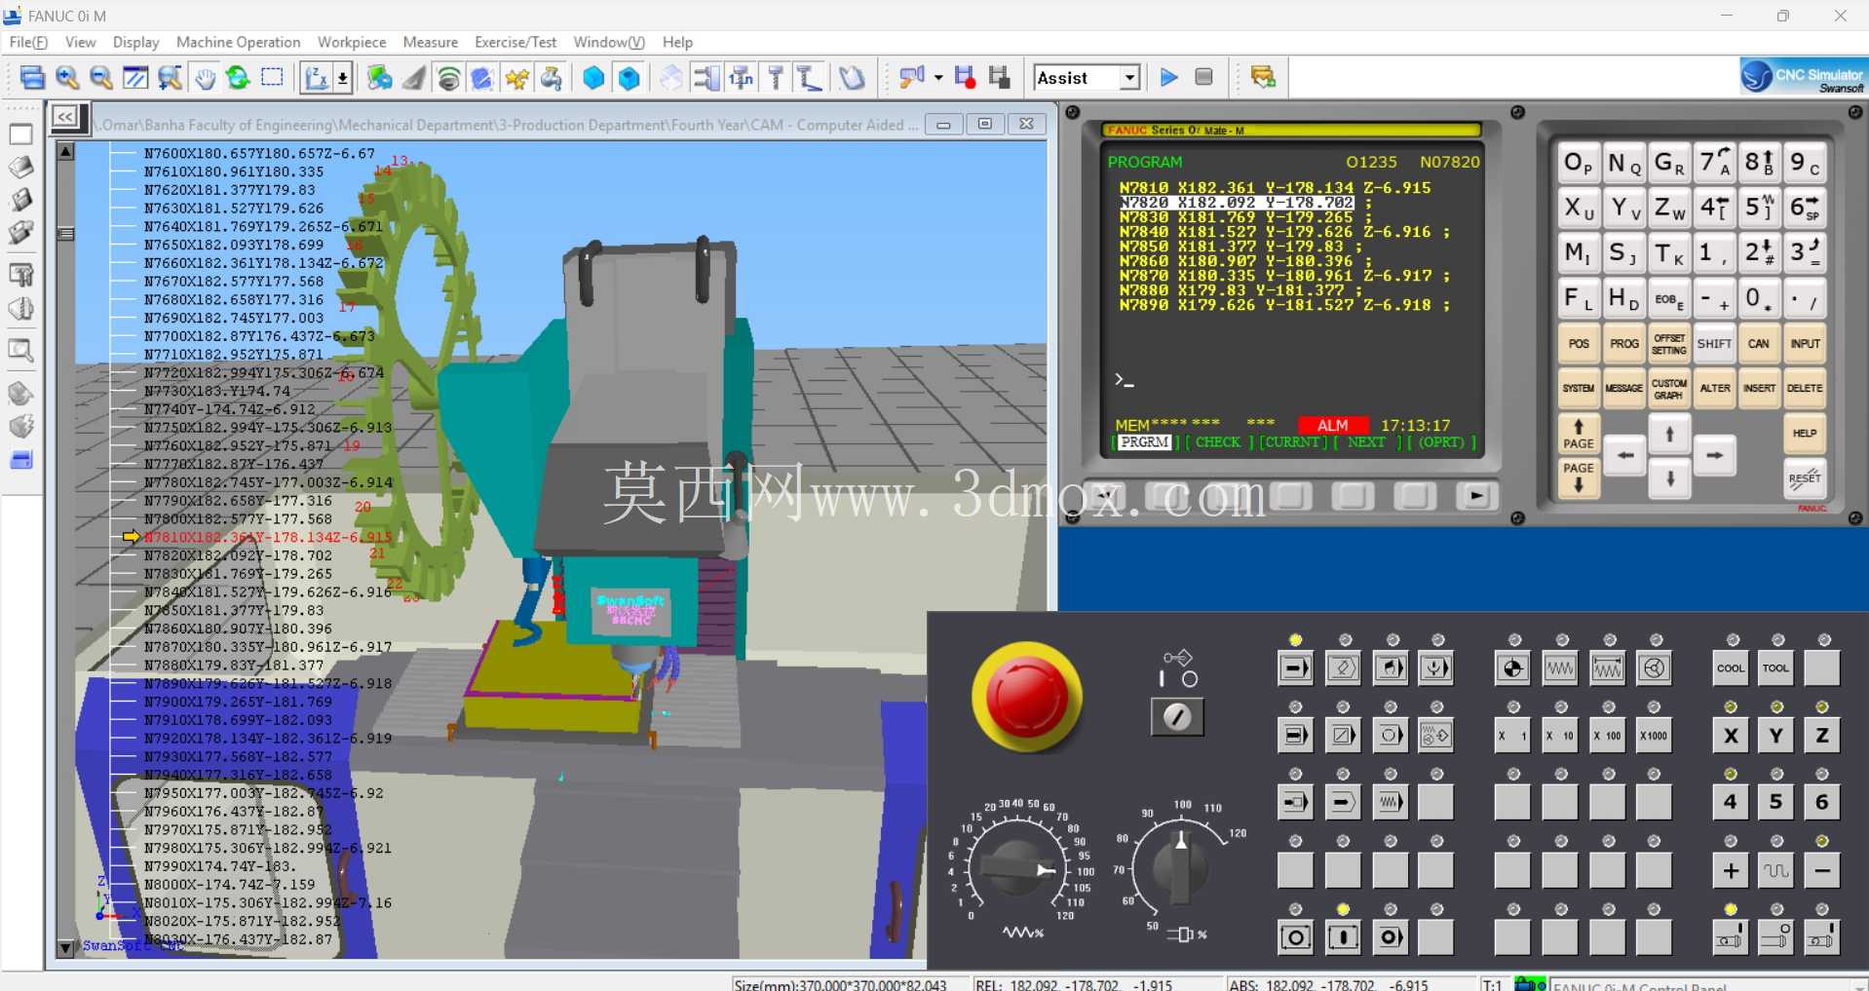Click the PAGE up arrow key
1869x991 pixels.
[1578, 434]
